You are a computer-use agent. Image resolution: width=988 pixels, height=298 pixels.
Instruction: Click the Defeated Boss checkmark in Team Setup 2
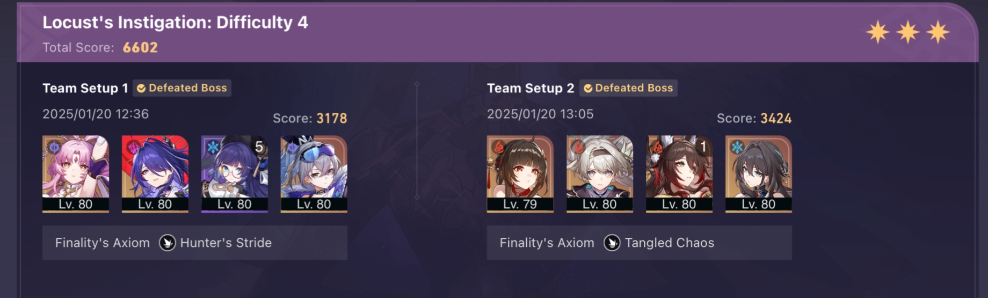click(x=588, y=88)
